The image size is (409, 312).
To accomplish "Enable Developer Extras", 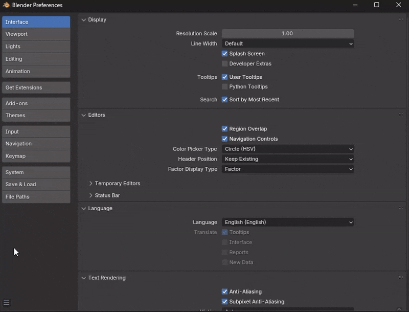I will pyautogui.click(x=224, y=63).
